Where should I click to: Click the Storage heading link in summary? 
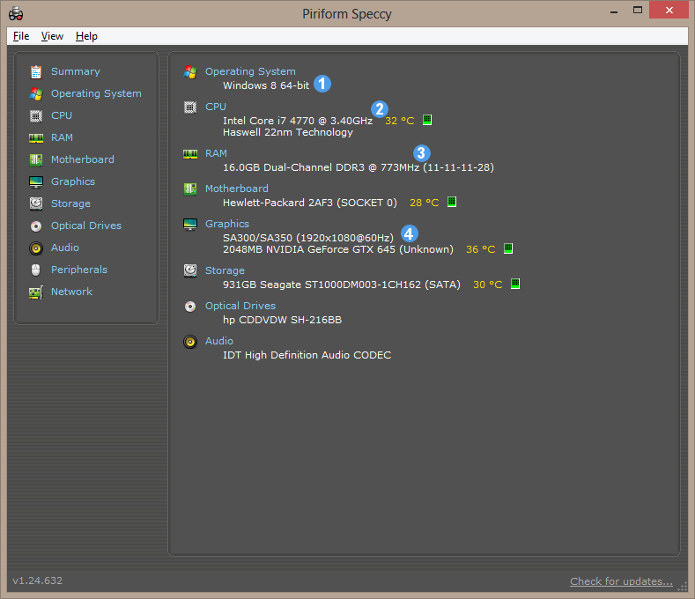coord(226,271)
